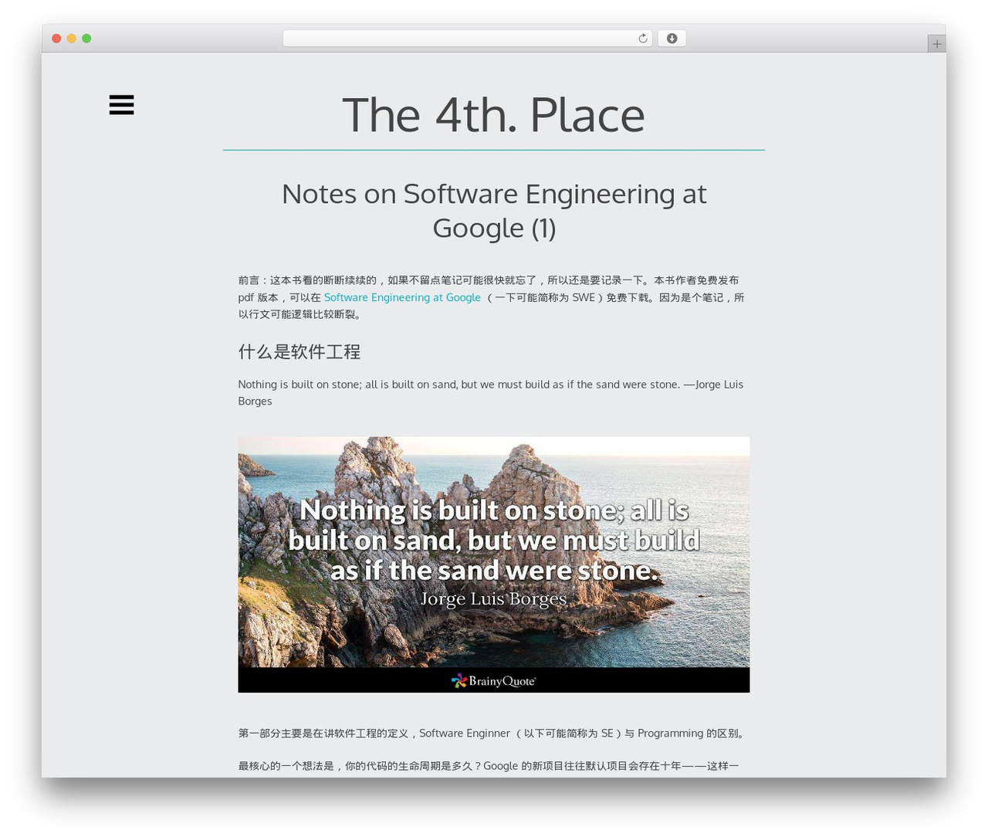Open the hamburger menu icon
988x837 pixels.
121,104
